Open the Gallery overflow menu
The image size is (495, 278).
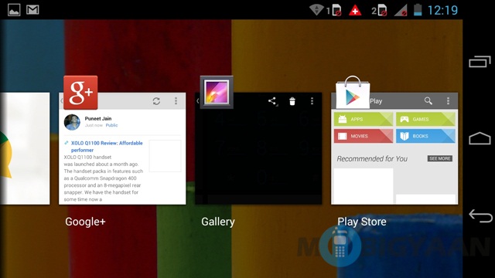[312, 101]
